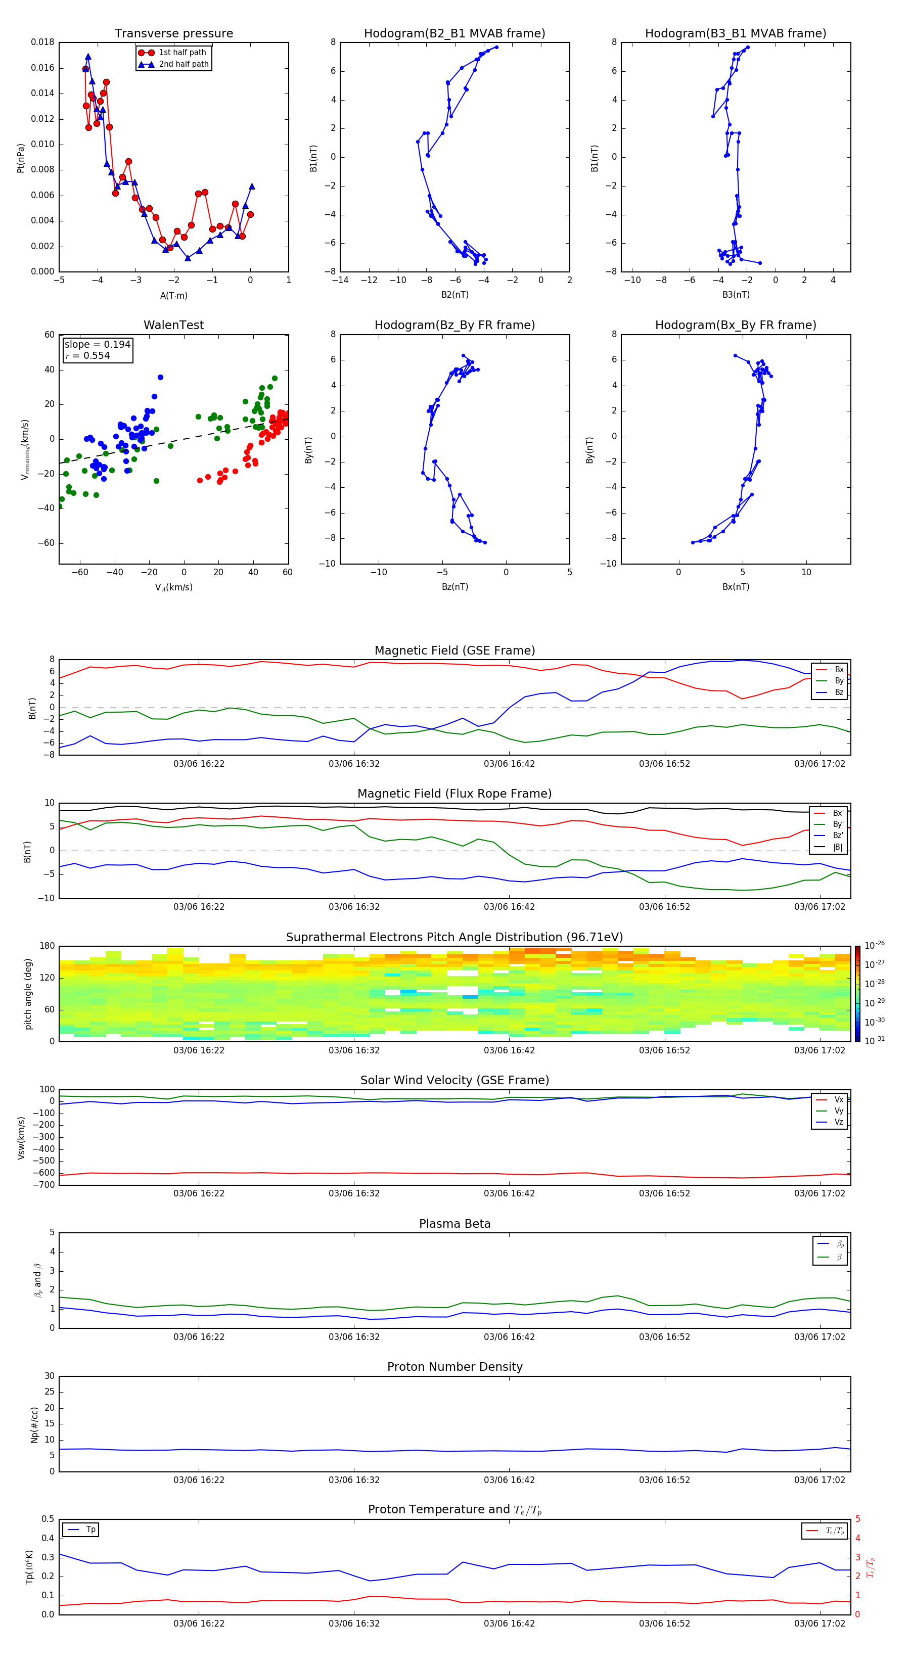
Task: Click the 'Tp' legend entry
Action: click(x=81, y=1530)
